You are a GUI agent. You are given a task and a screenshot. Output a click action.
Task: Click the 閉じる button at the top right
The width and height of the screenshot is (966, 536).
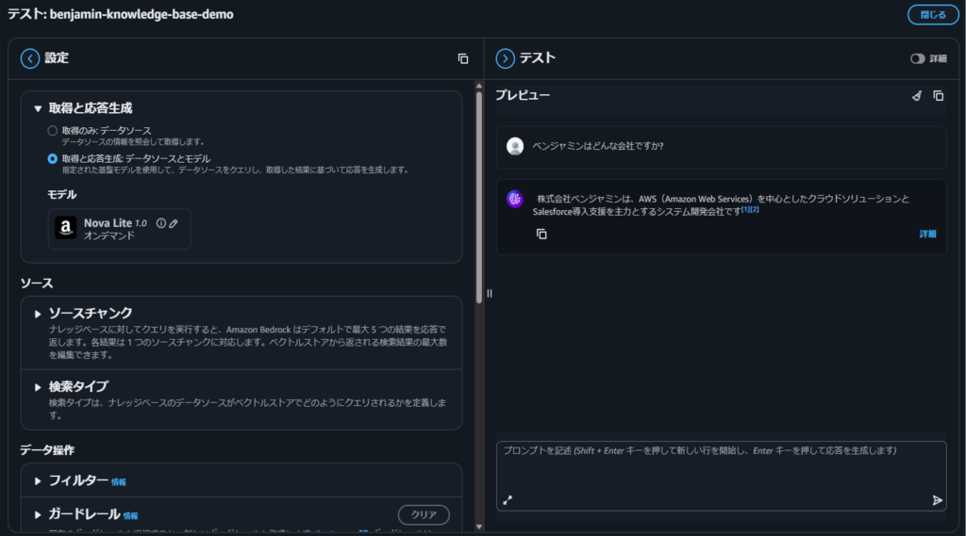[932, 14]
